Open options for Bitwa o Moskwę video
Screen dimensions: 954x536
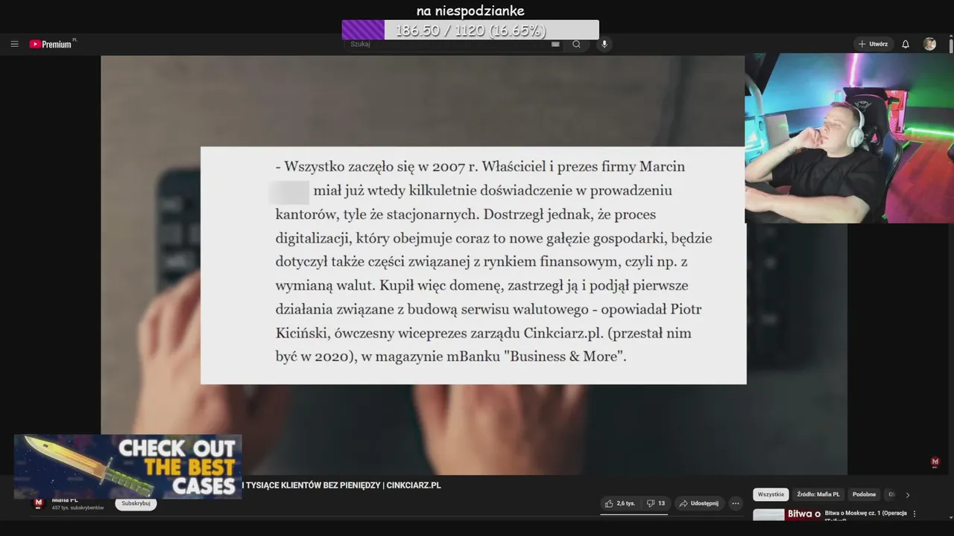click(914, 514)
